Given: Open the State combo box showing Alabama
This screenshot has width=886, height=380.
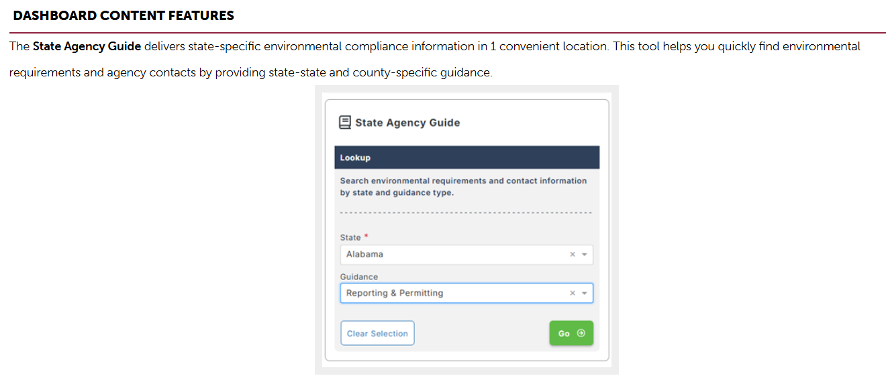Looking at the screenshot, I should click(466, 255).
